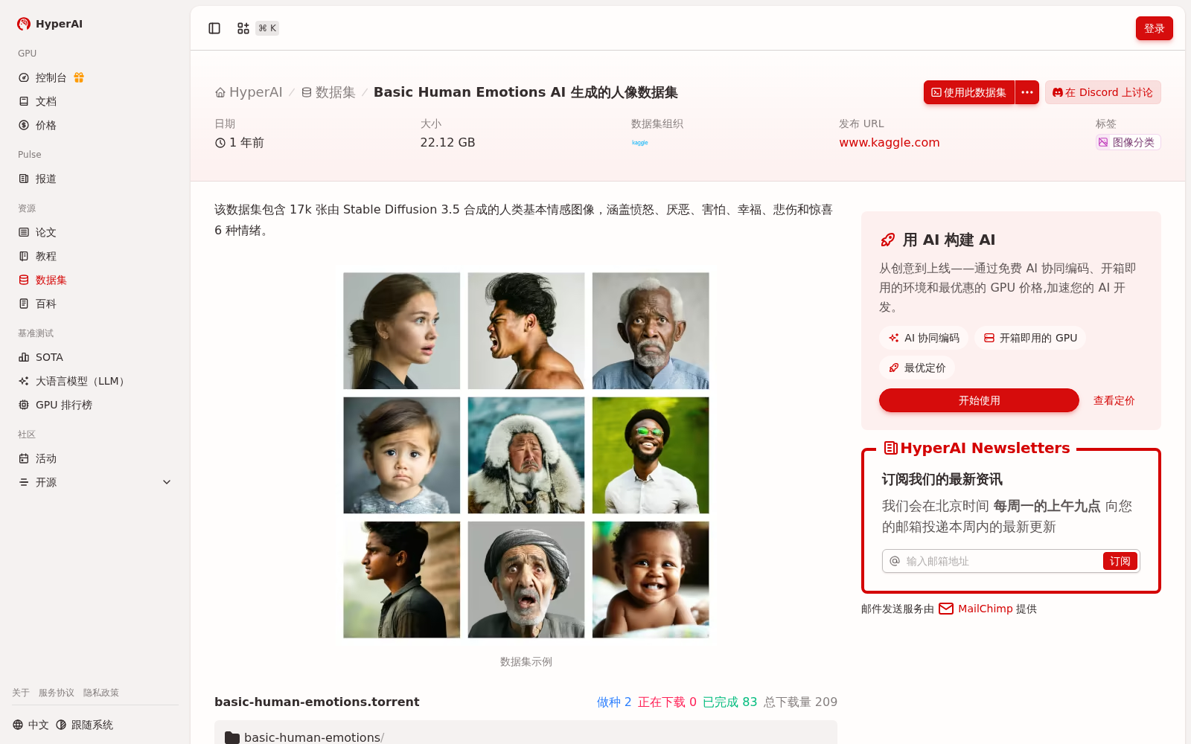Click the 活动 calendar icon
The width and height of the screenshot is (1191, 744).
pos(24,458)
